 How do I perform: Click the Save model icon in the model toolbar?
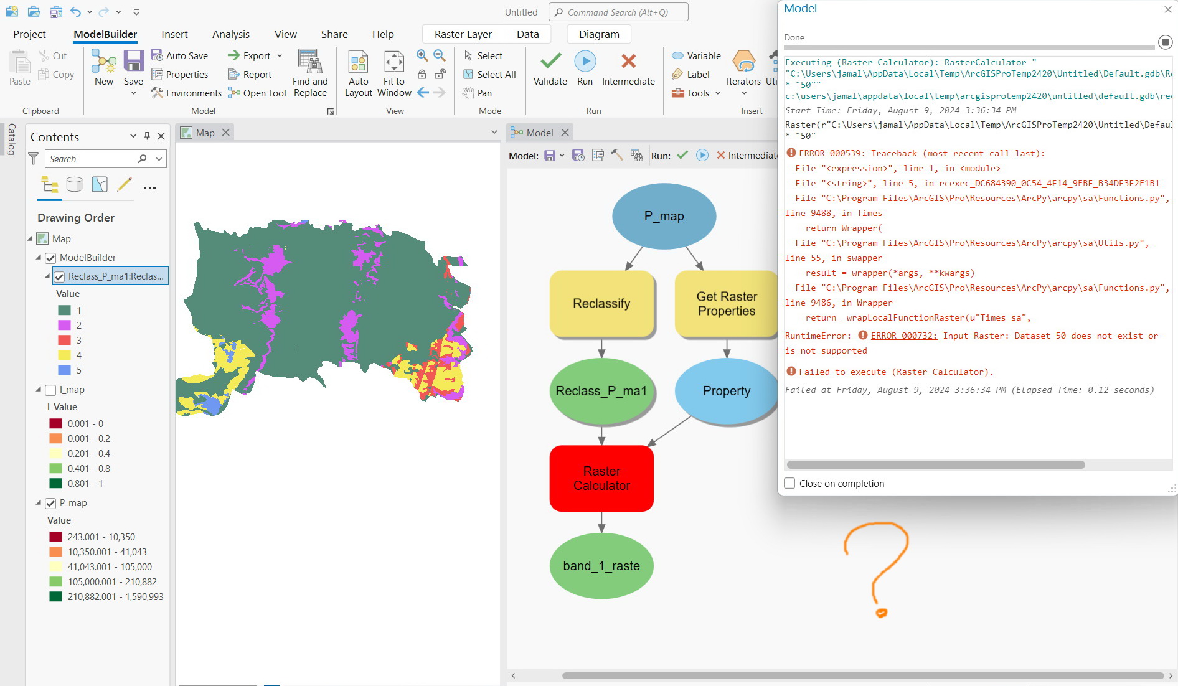[550, 156]
